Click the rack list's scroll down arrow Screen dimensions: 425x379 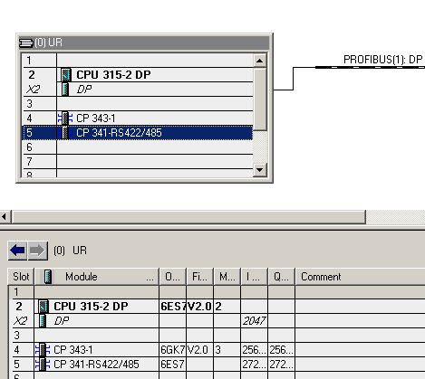pyautogui.click(x=259, y=170)
